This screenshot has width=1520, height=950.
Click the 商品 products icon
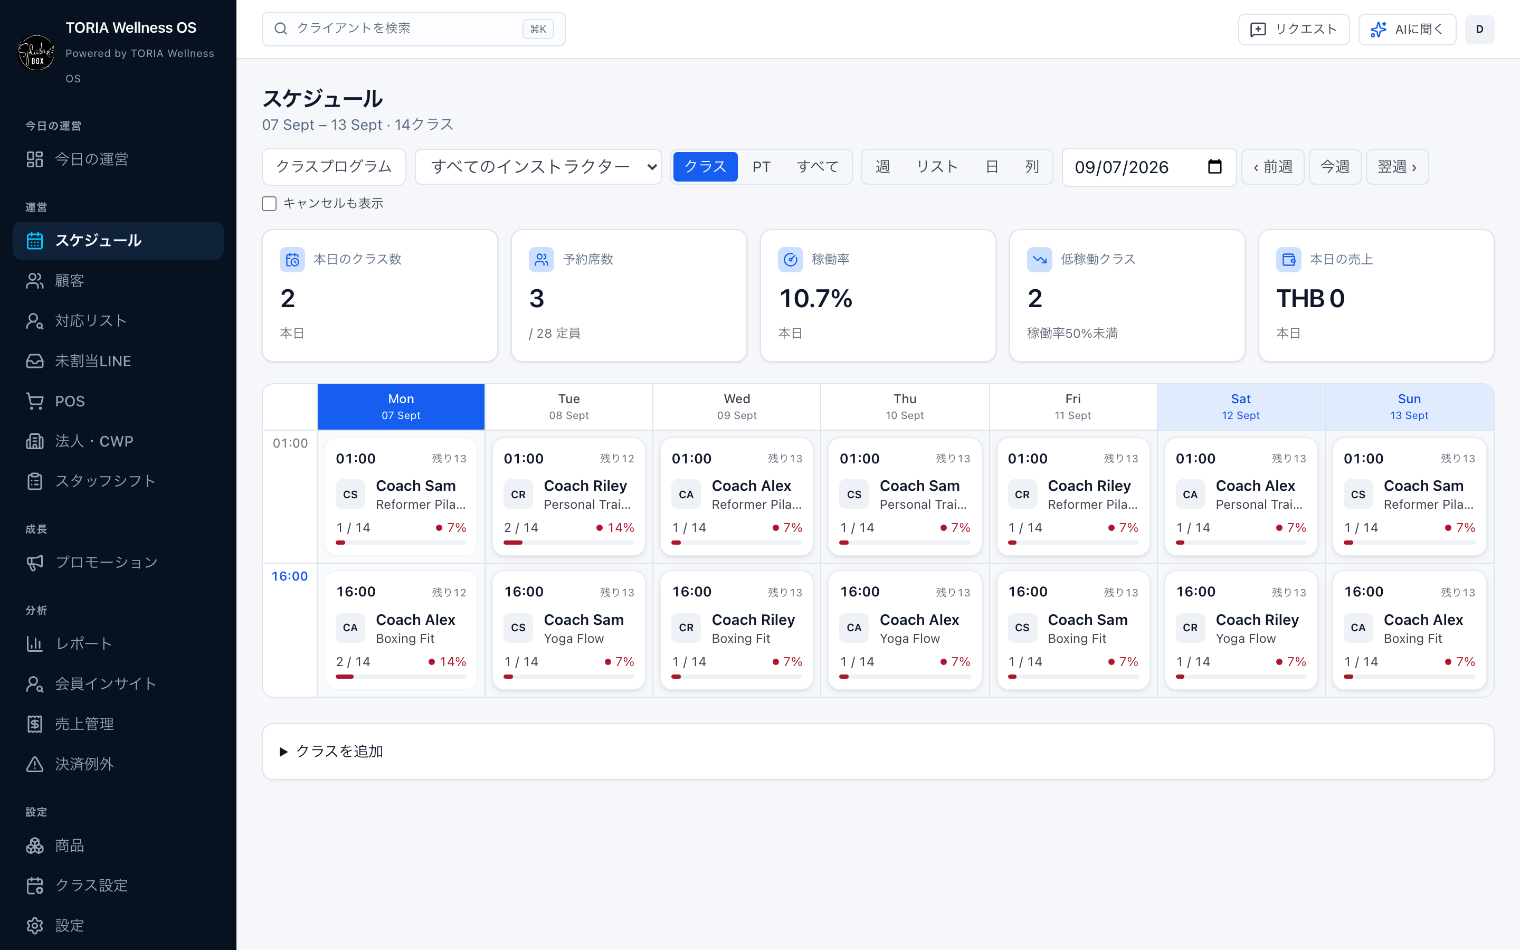[34, 845]
